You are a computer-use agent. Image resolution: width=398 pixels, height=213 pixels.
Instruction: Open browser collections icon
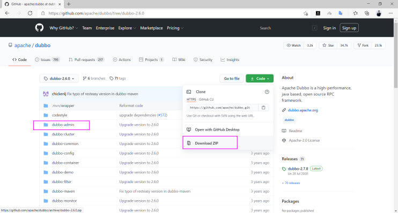point(367,13)
